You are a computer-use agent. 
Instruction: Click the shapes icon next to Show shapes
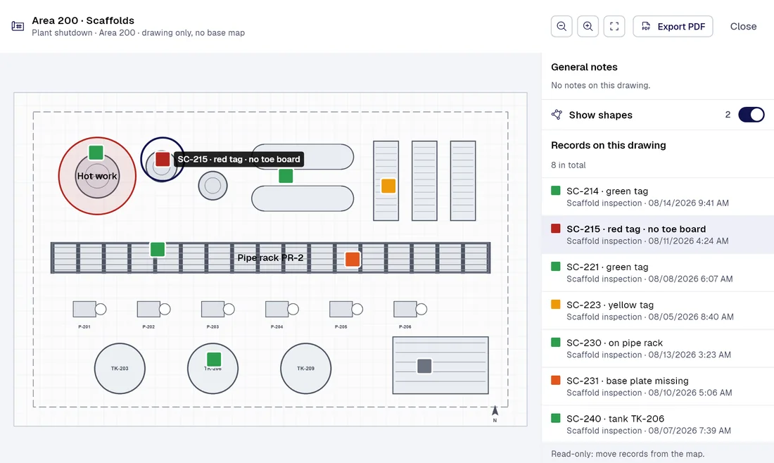(x=557, y=115)
